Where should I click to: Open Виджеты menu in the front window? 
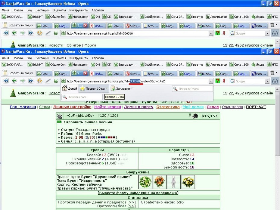pyautogui.click(x=59, y=58)
